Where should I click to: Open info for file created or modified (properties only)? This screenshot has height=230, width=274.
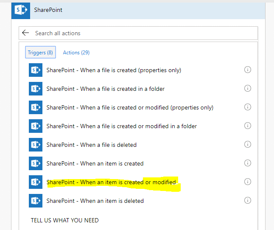[x=248, y=107]
